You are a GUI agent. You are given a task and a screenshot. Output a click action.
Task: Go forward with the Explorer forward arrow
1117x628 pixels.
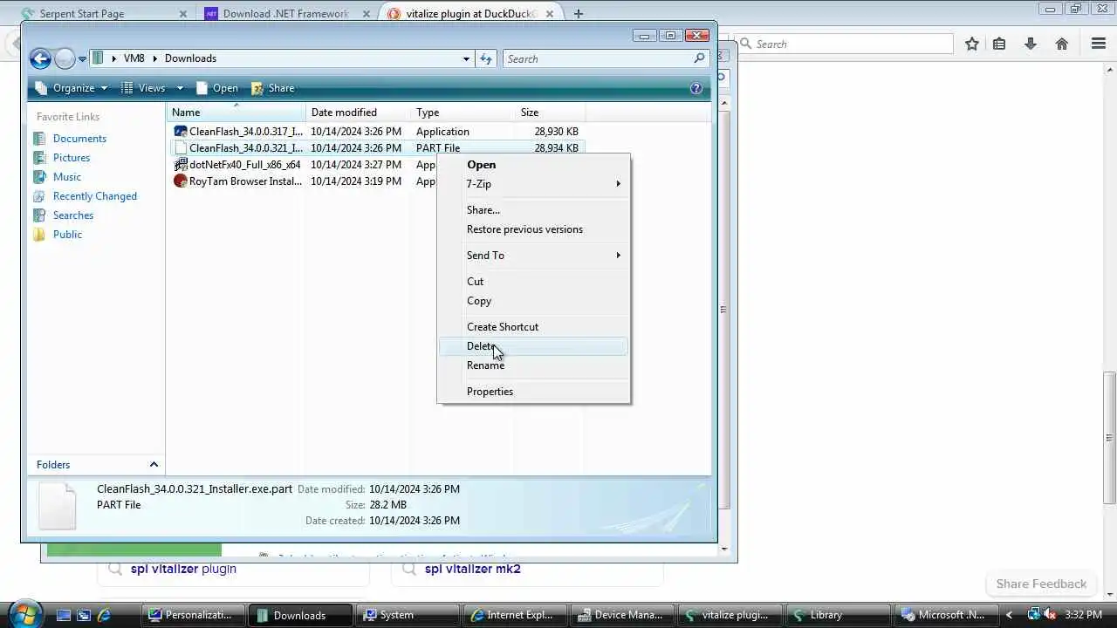65,58
